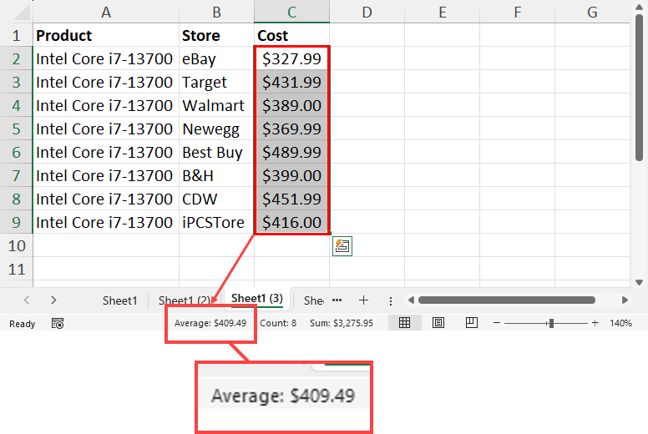Click the $489.99 cost cell
Viewport: 648px width, 434px height.
(291, 153)
